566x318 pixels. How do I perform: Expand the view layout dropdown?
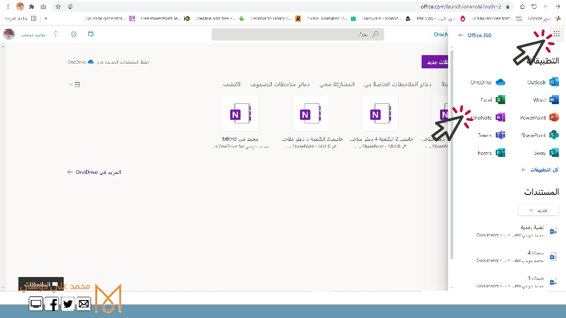click(x=75, y=84)
